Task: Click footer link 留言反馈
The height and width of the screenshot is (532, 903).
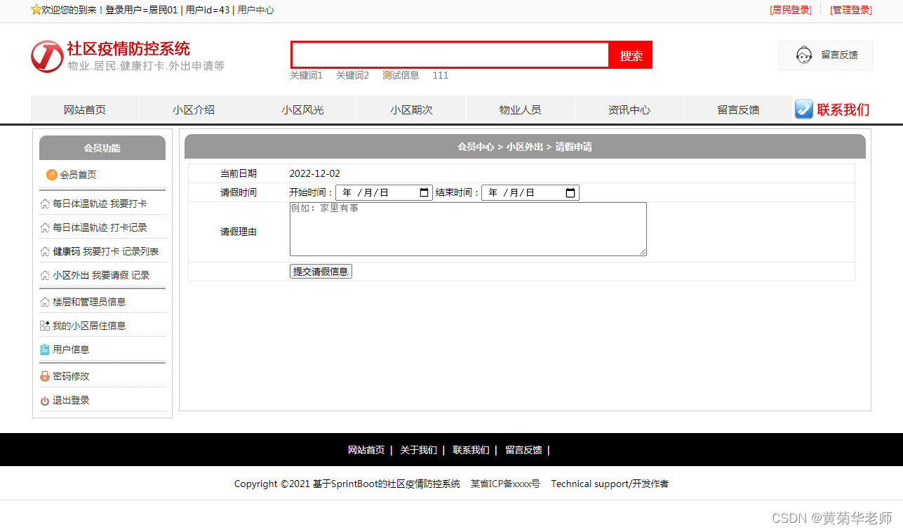Action: [x=523, y=451]
